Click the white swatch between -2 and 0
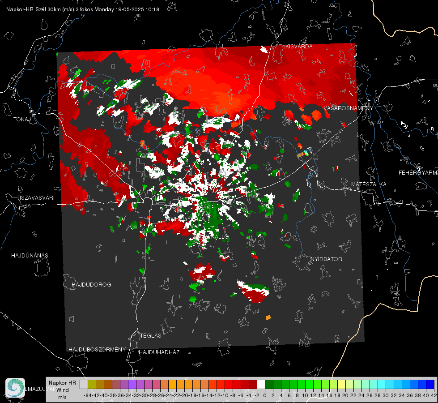The width and height of the screenshot is (438, 403). (x=261, y=384)
